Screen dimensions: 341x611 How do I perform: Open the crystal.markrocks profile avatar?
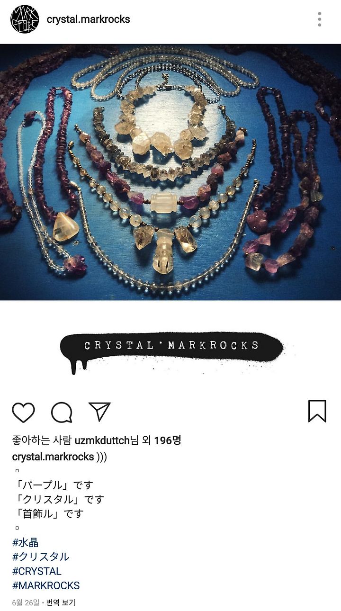(25, 19)
